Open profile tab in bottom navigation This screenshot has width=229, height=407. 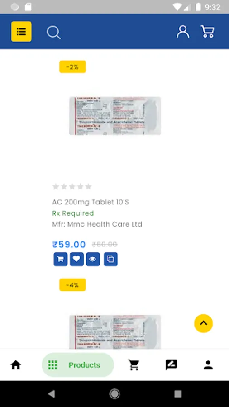(x=208, y=365)
